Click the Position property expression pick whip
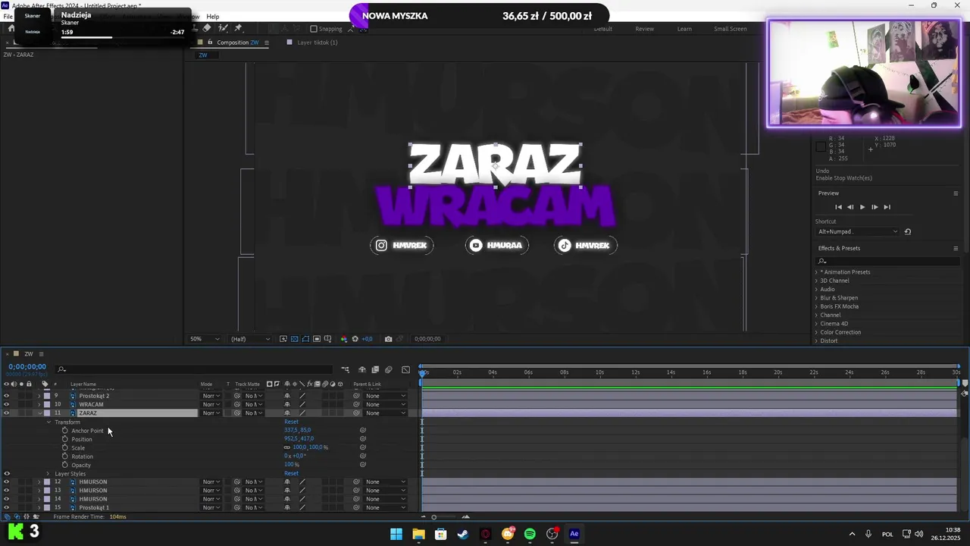Viewport: 970px width, 546px height. [363, 439]
